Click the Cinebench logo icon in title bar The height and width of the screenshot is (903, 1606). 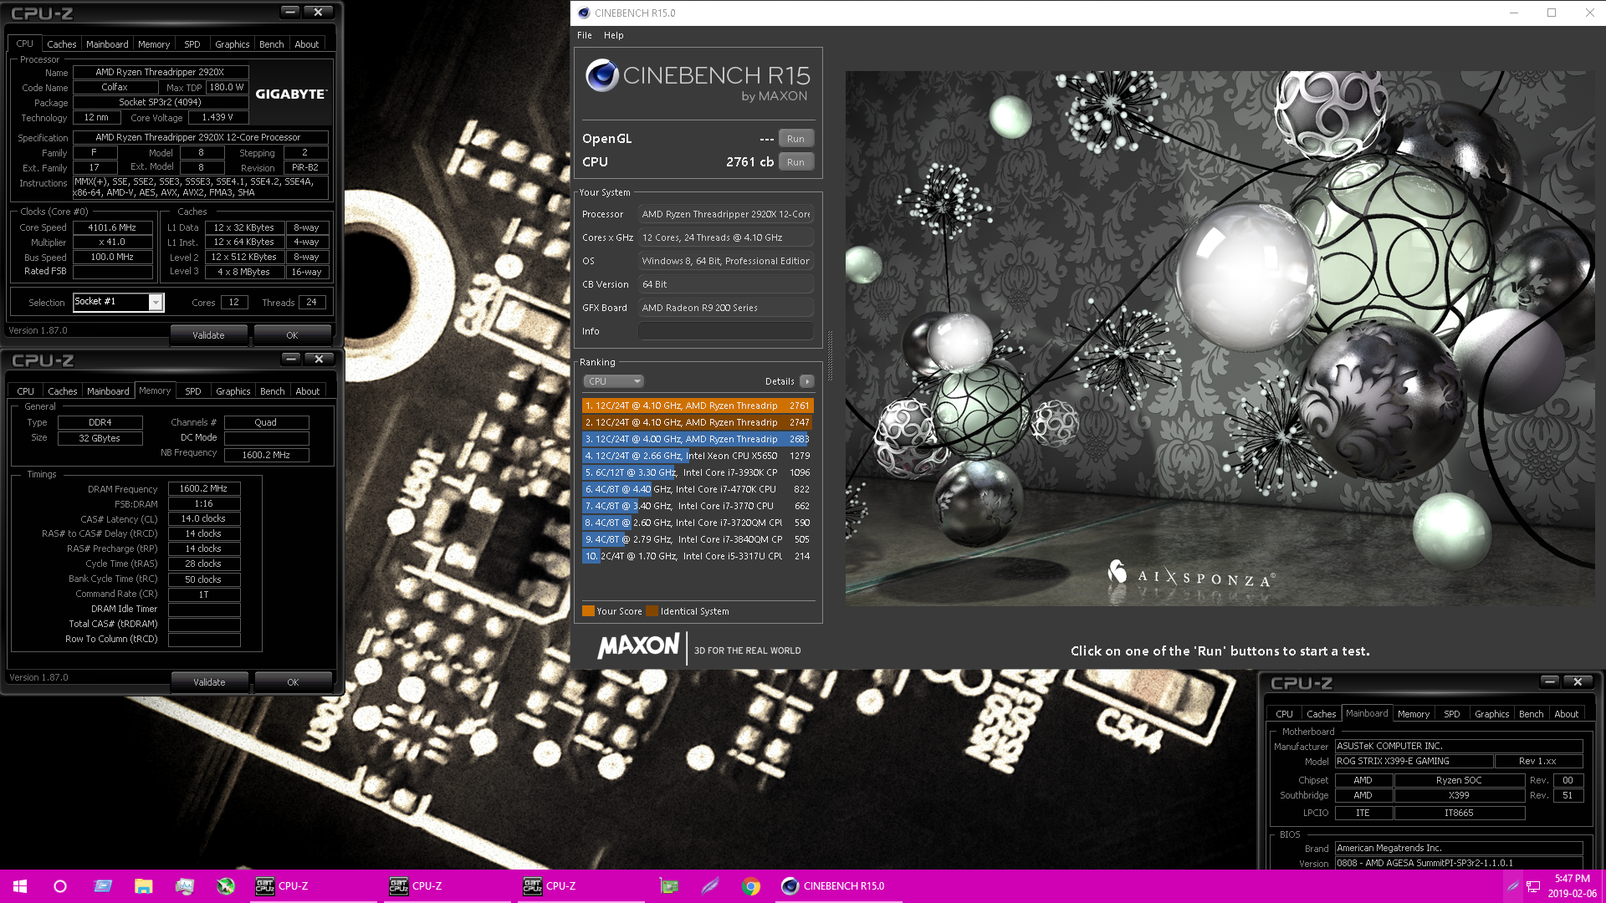[x=583, y=13]
